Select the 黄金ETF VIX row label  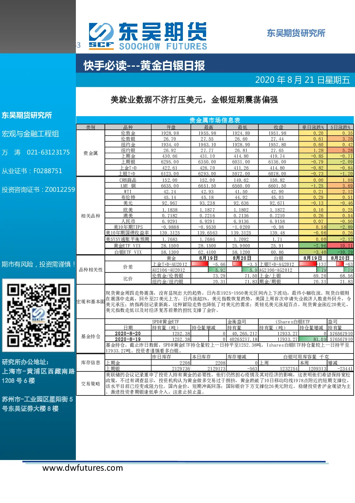127,246
